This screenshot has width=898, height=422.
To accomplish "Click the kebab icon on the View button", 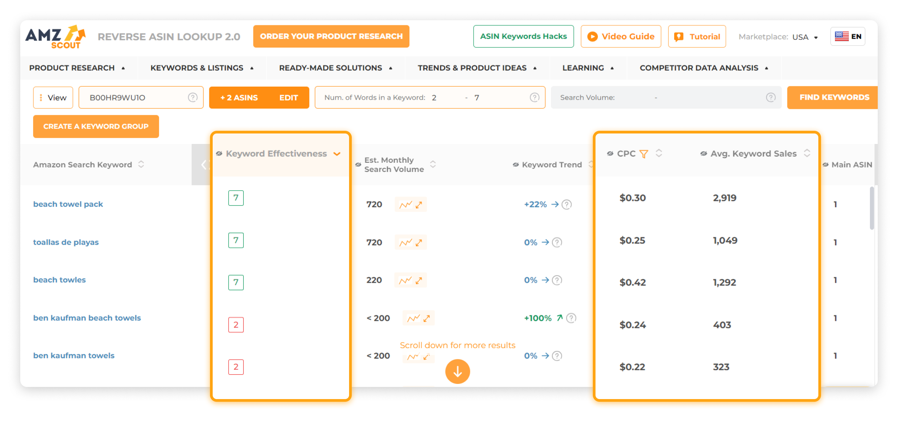I will pos(41,97).
